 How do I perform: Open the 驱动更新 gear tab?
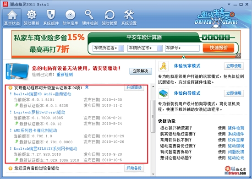click(x=31, y=17)
